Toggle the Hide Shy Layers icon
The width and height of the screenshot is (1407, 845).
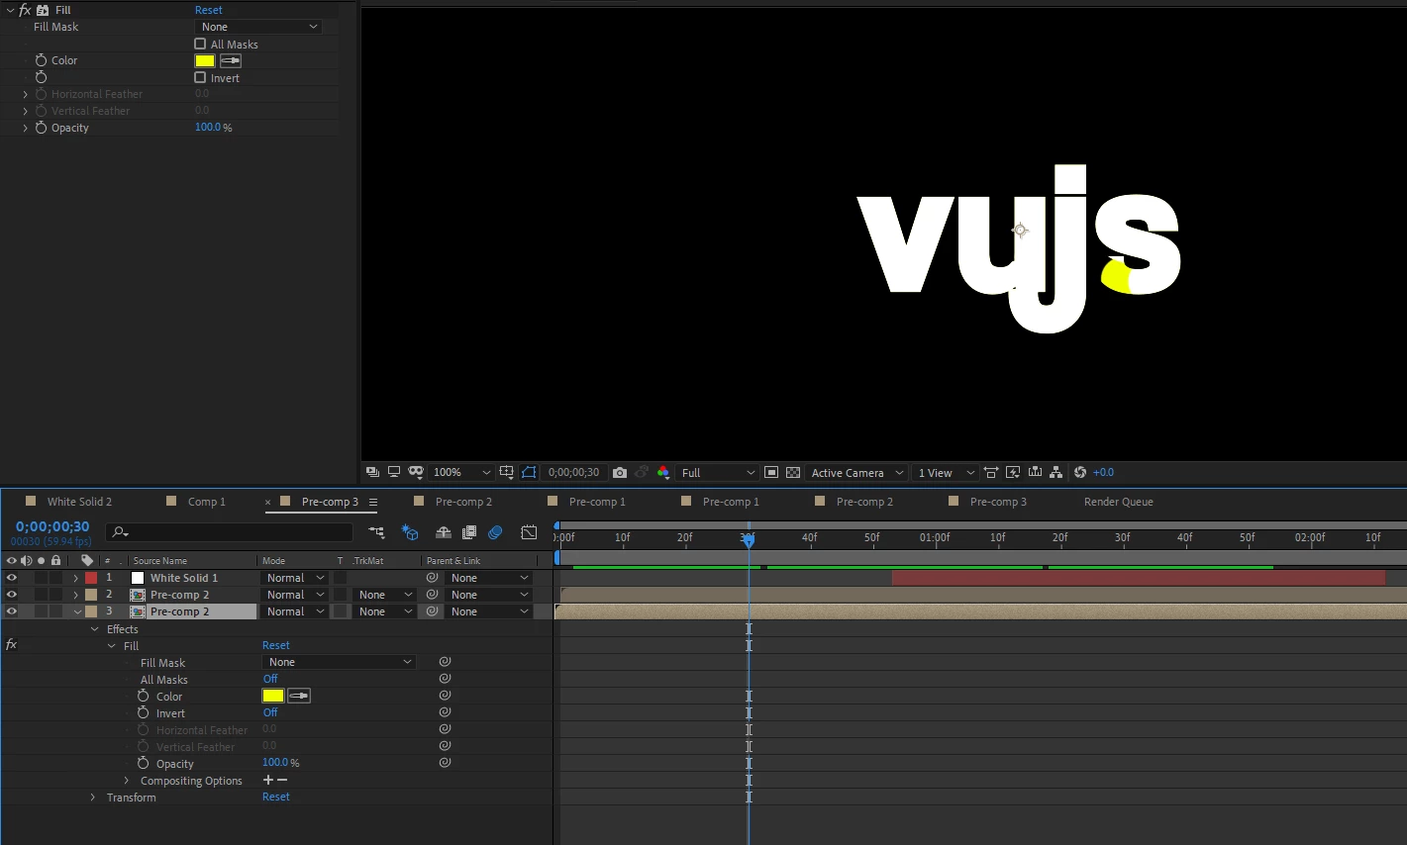point(444,532)
